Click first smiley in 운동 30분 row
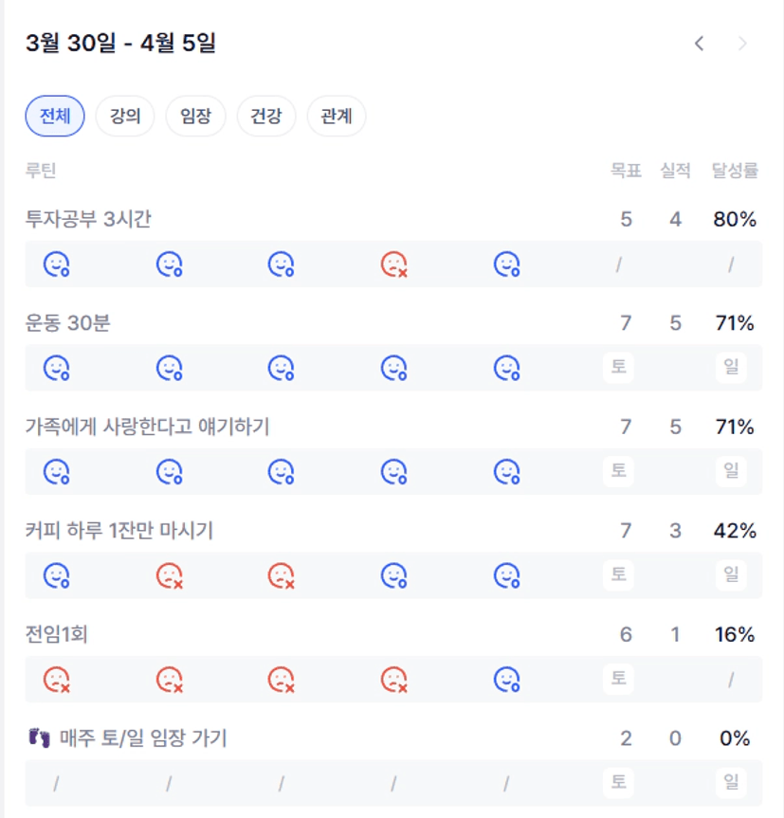 [57, 368]
